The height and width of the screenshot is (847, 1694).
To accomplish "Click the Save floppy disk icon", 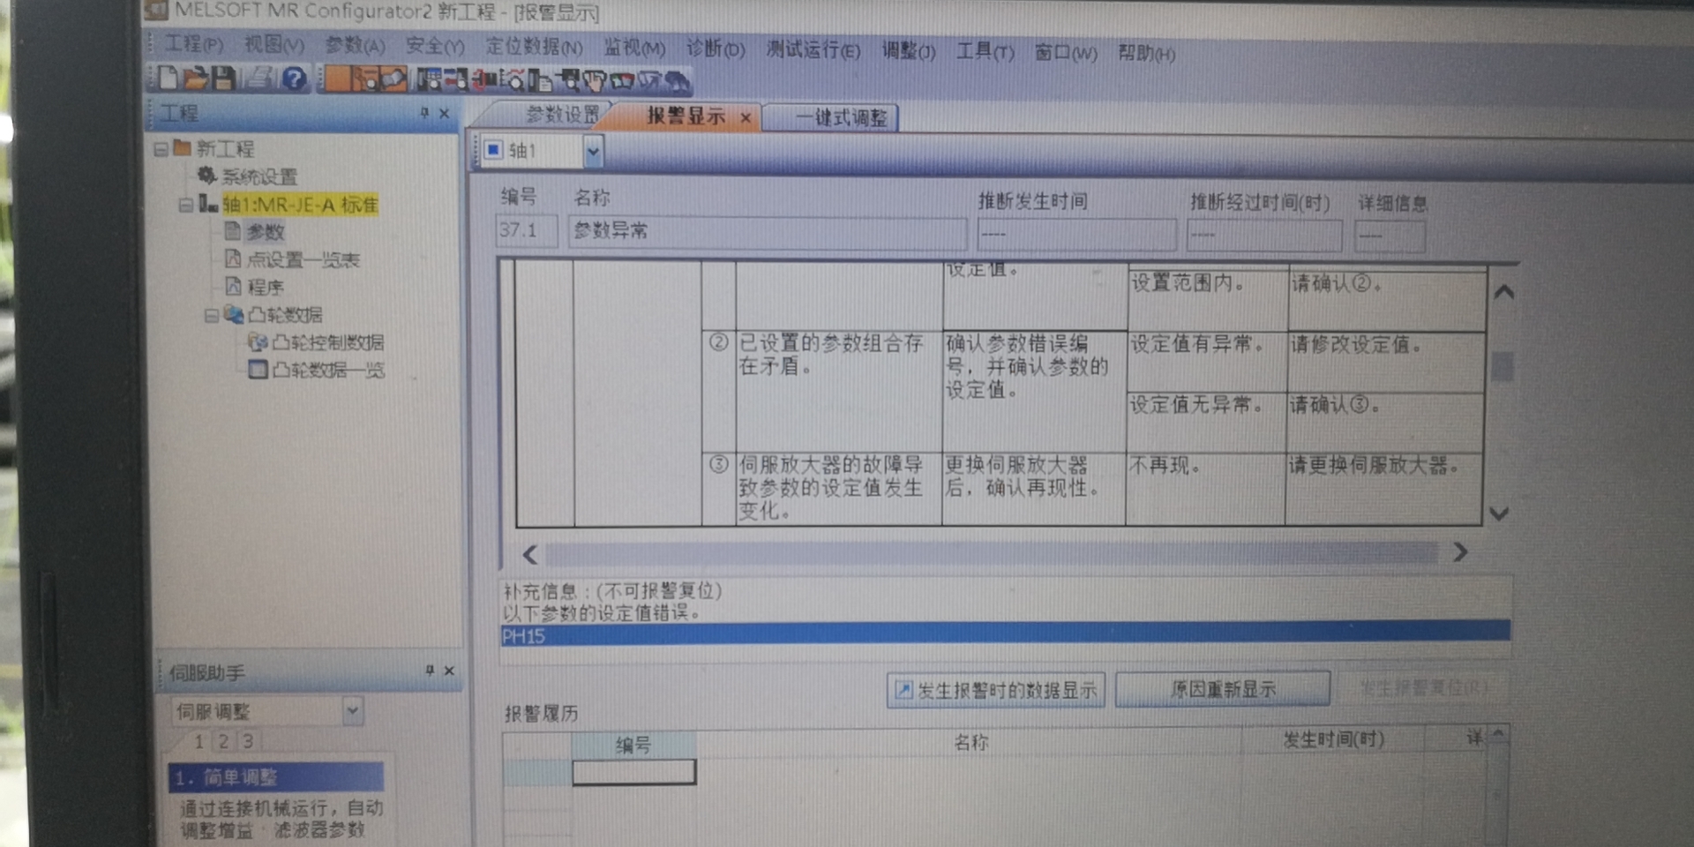I will click(224, 79).
